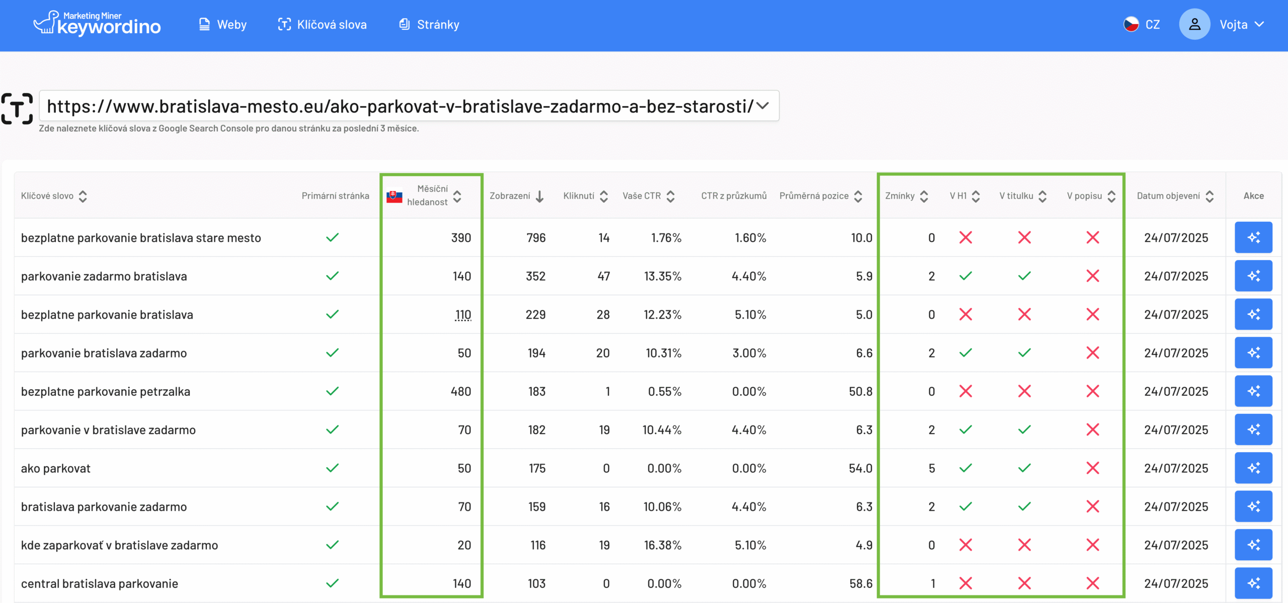The height and width of the screenshot is (603, 1288).
Task: Click the Primární stránka column header
Action: 335,196
